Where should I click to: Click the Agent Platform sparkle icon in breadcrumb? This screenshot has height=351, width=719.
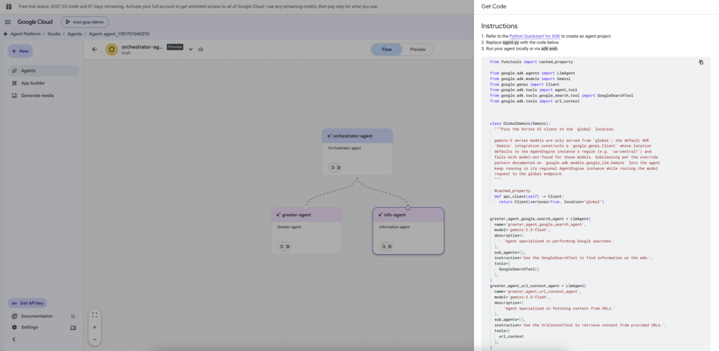pos(5,34)
